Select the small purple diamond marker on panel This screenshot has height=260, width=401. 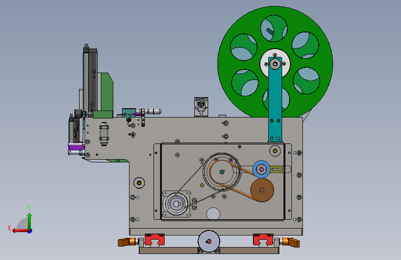[240, 147]
